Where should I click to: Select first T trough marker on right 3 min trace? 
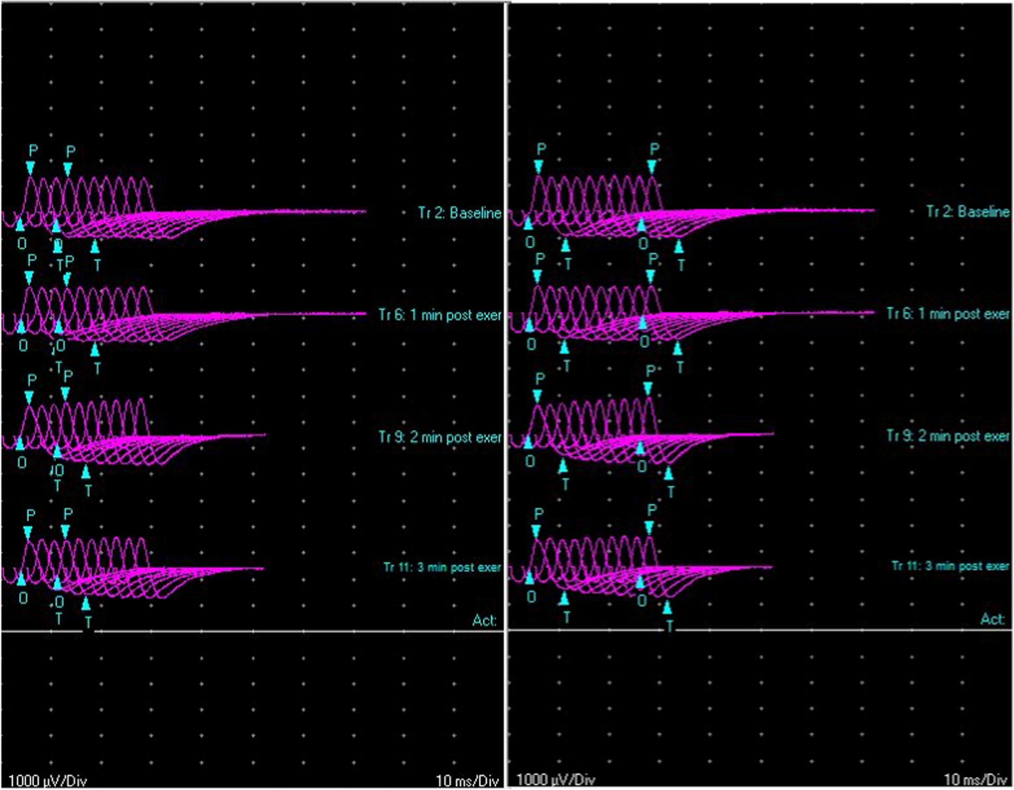pos(564,599)
